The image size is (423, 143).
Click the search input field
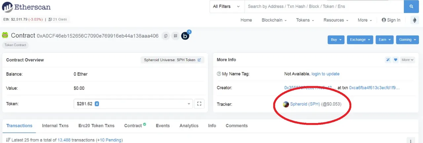pos(324,6)
